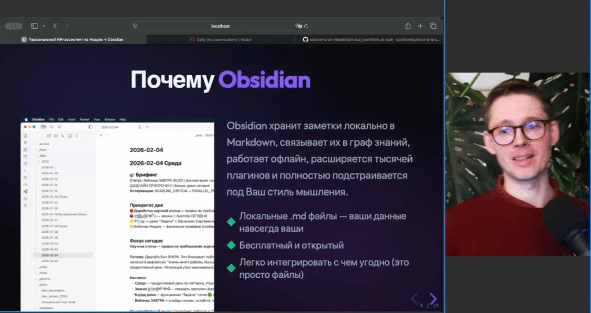Open Safari's Share button
The width and height of the screenshot is (591, 313).
pyautogui.click(x=408, y=26)
